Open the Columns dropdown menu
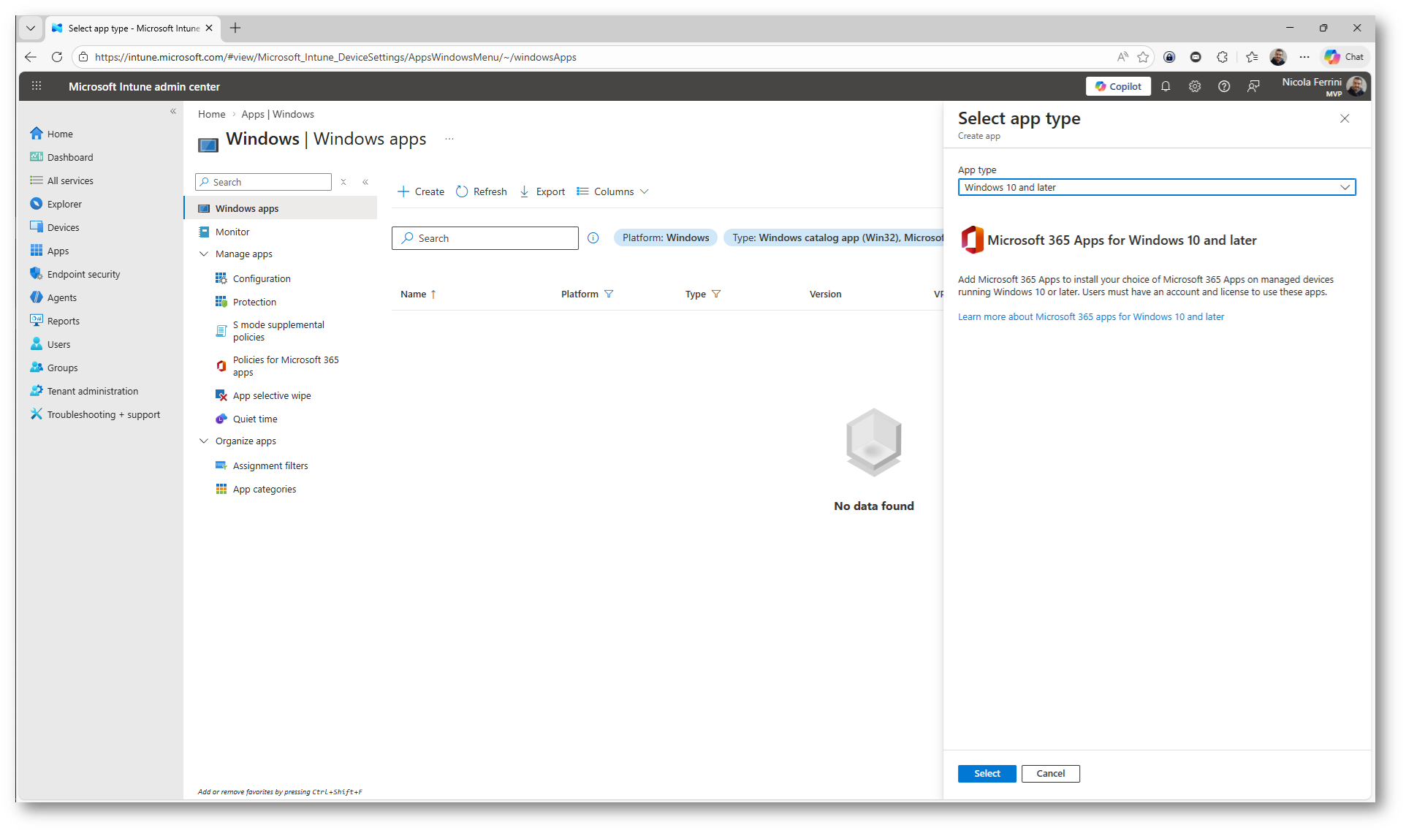 pos(612,191)
